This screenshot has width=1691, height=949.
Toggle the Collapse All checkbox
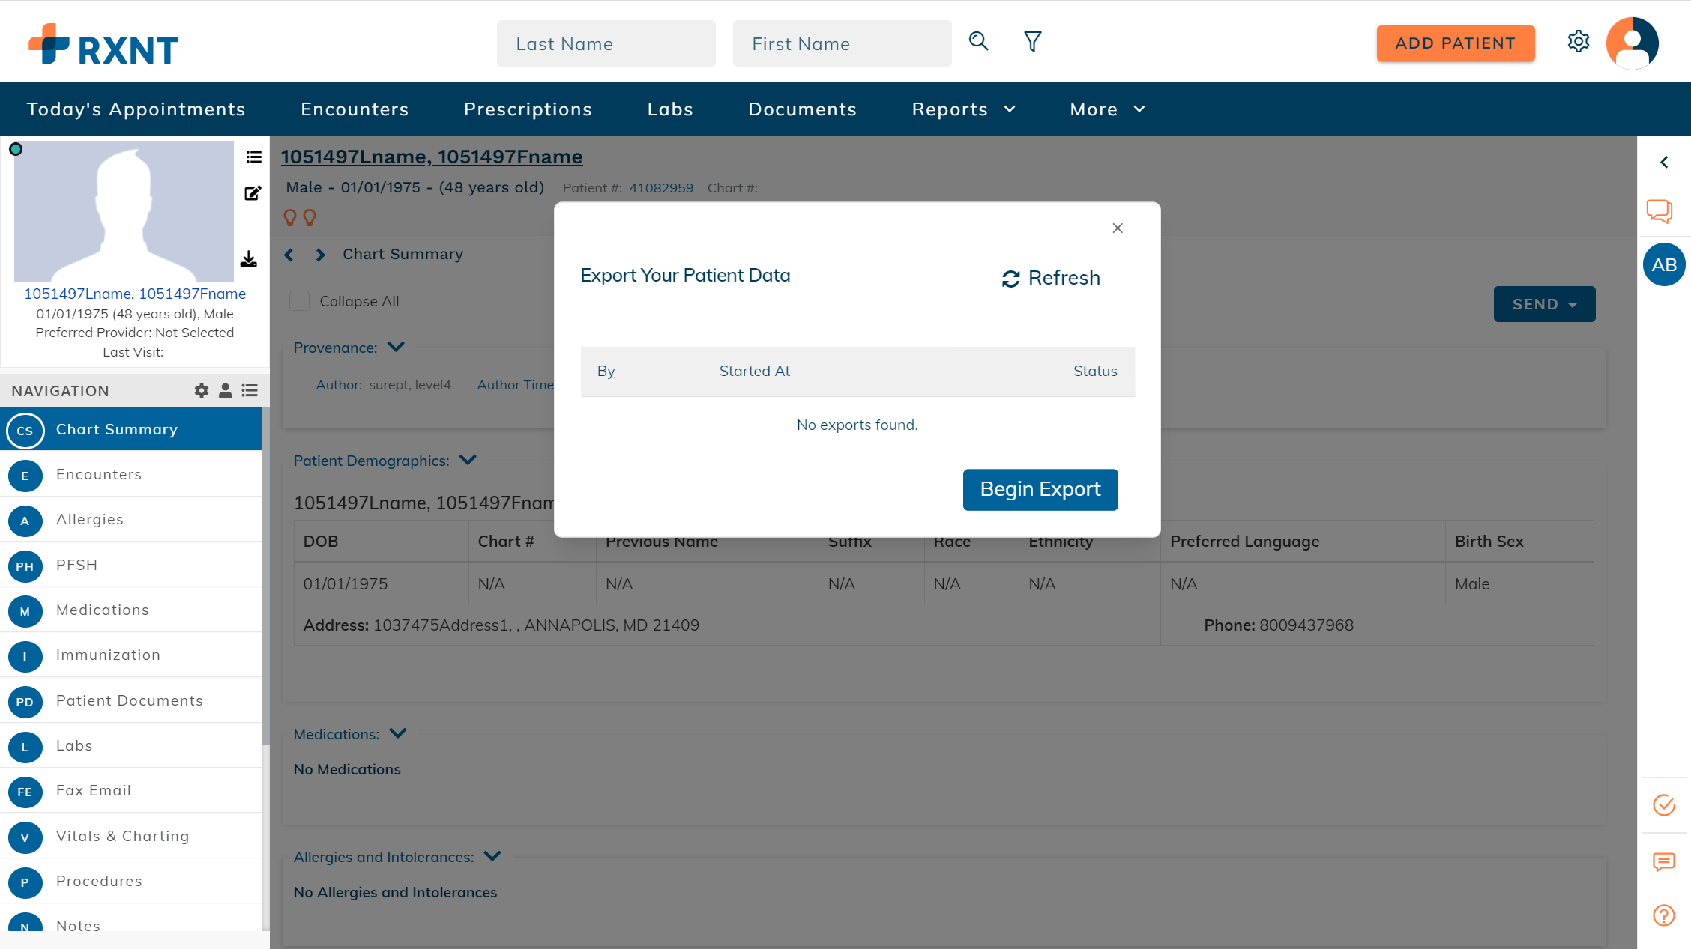[300, 301]
